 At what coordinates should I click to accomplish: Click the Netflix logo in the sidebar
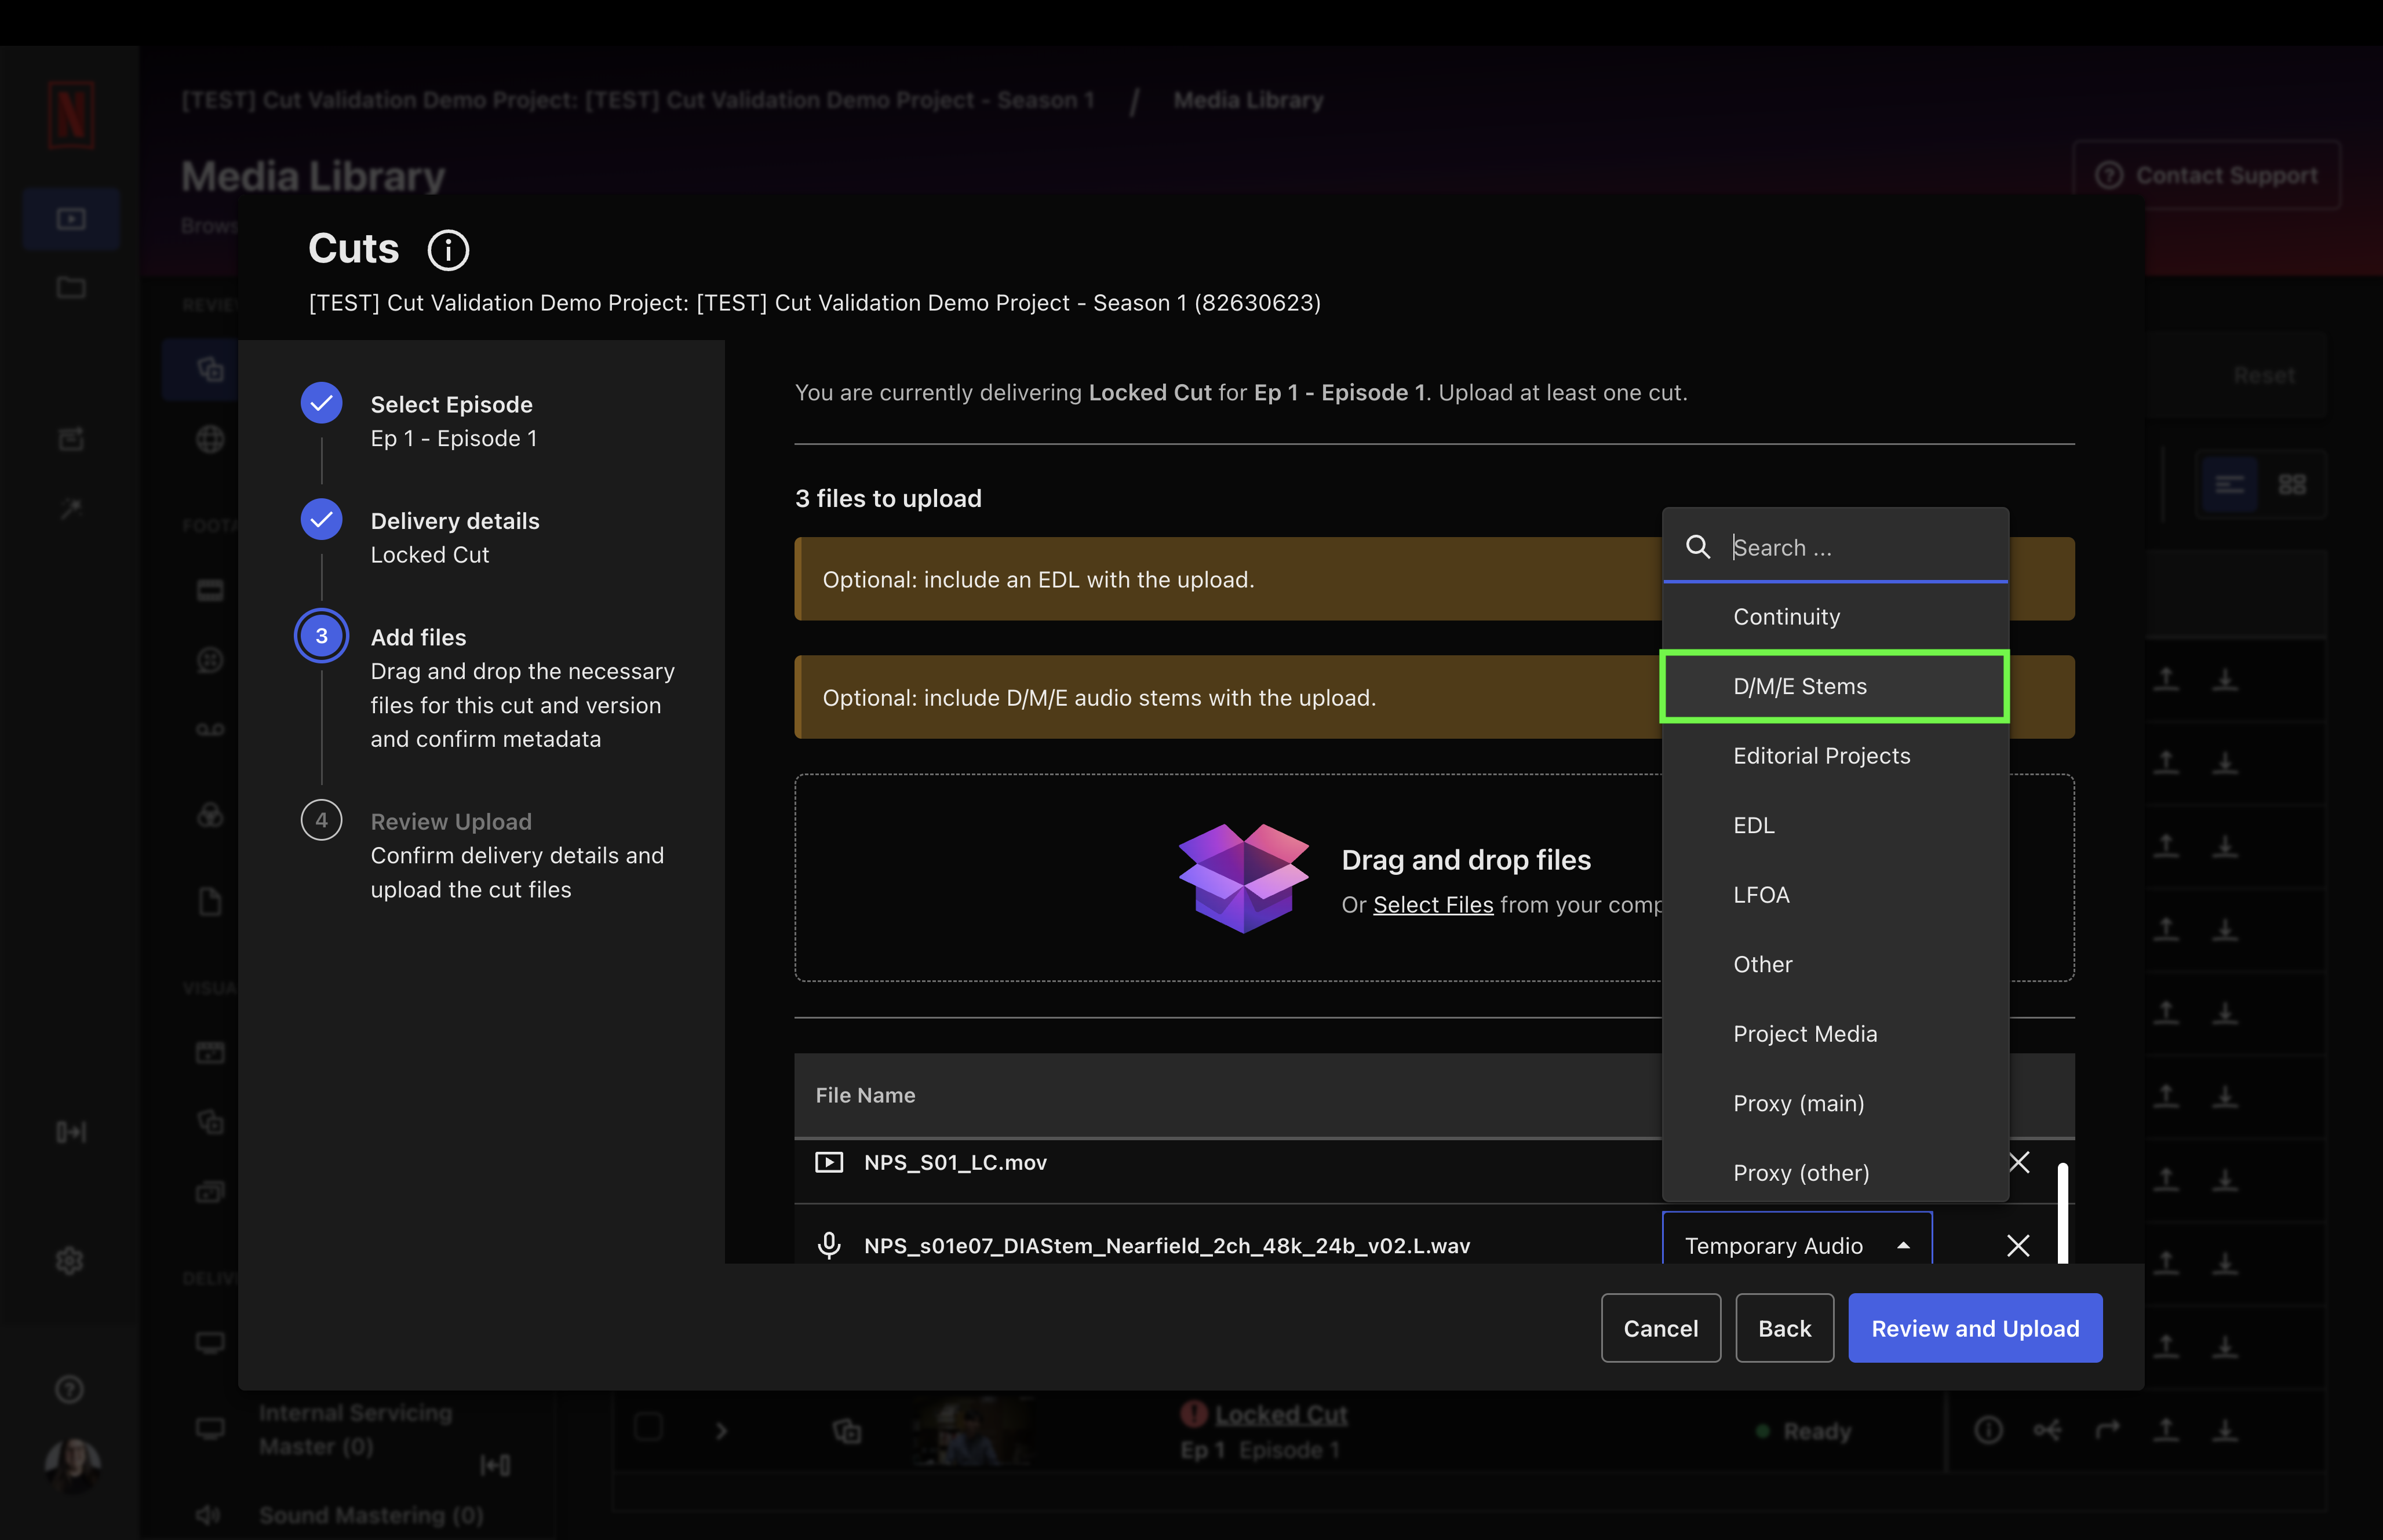click(x=71, y=115)
